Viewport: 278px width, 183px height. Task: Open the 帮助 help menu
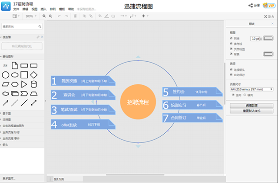71,9
